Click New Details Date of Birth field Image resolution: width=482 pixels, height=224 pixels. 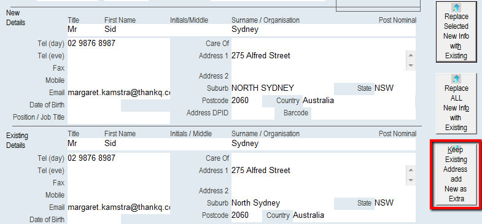94,106
